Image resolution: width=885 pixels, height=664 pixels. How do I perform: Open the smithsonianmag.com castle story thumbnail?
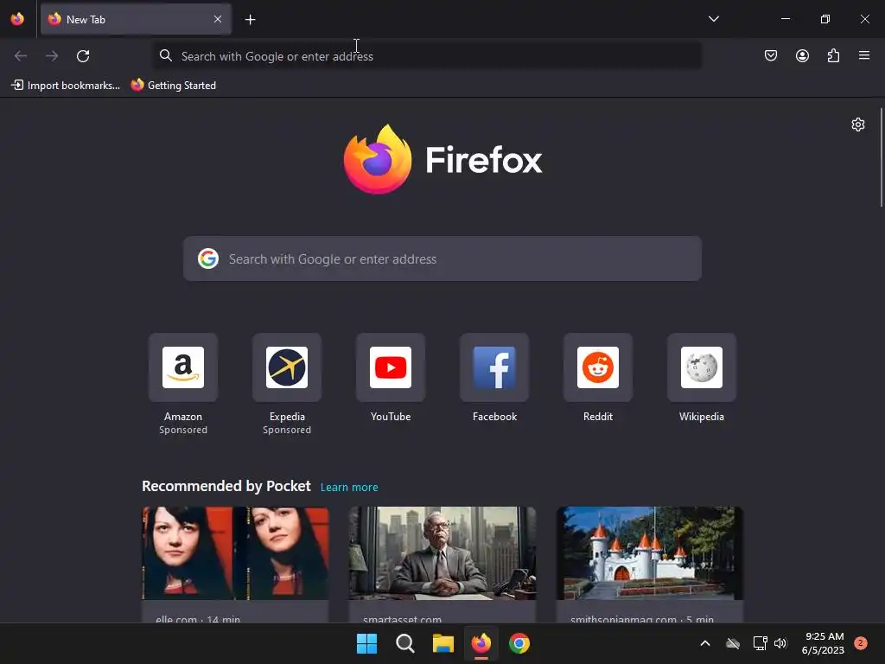650,553
